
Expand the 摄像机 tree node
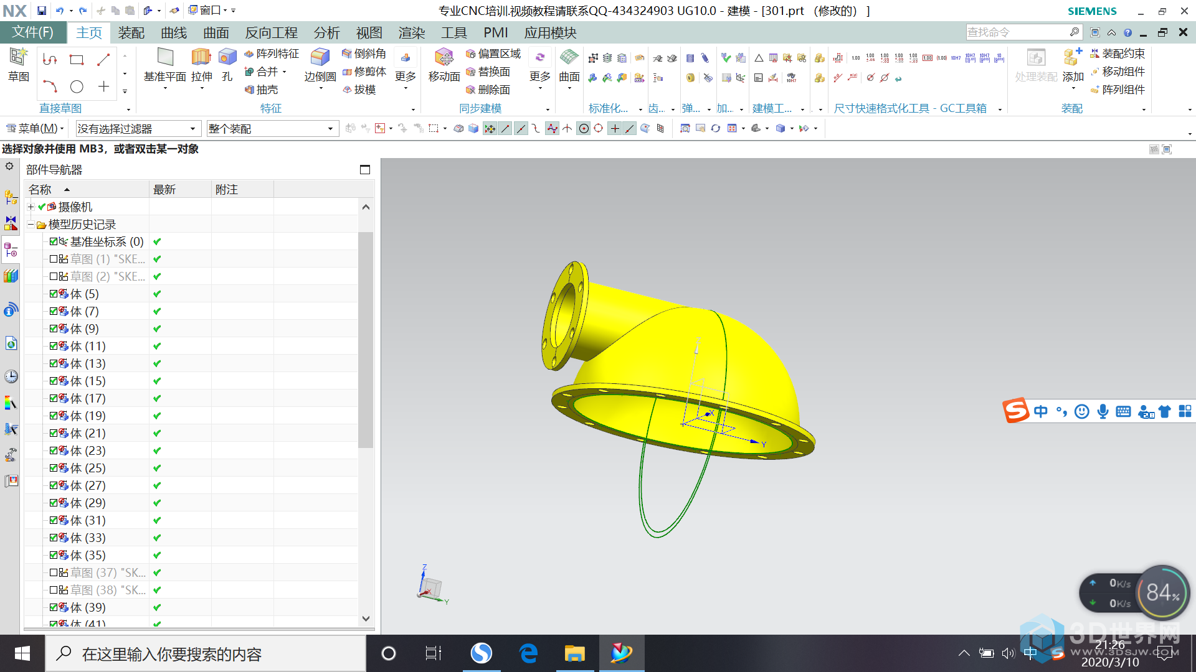tap(31, 207)
